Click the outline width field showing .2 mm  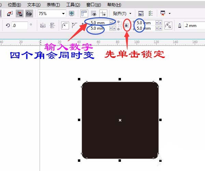[x=194, y=26]
